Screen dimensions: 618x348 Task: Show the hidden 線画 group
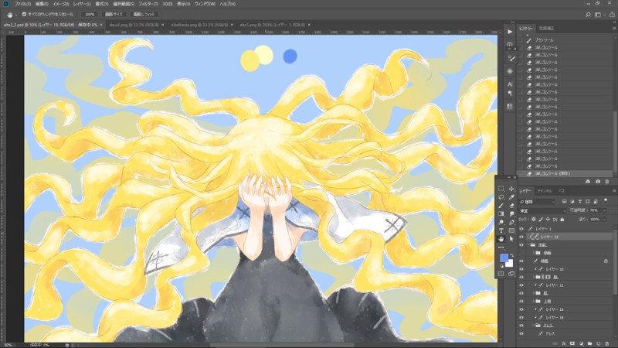pos(521,253)
